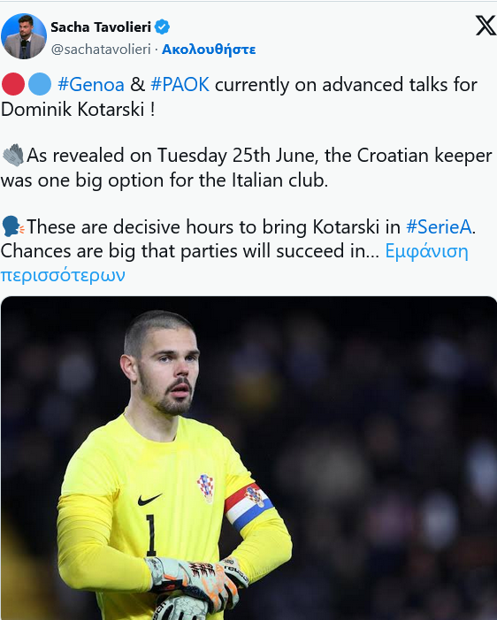Image resolution: width=497 pixels, height=620 pixels.
Task: Click the X logo icon
Action: click(x=486, y=26)
